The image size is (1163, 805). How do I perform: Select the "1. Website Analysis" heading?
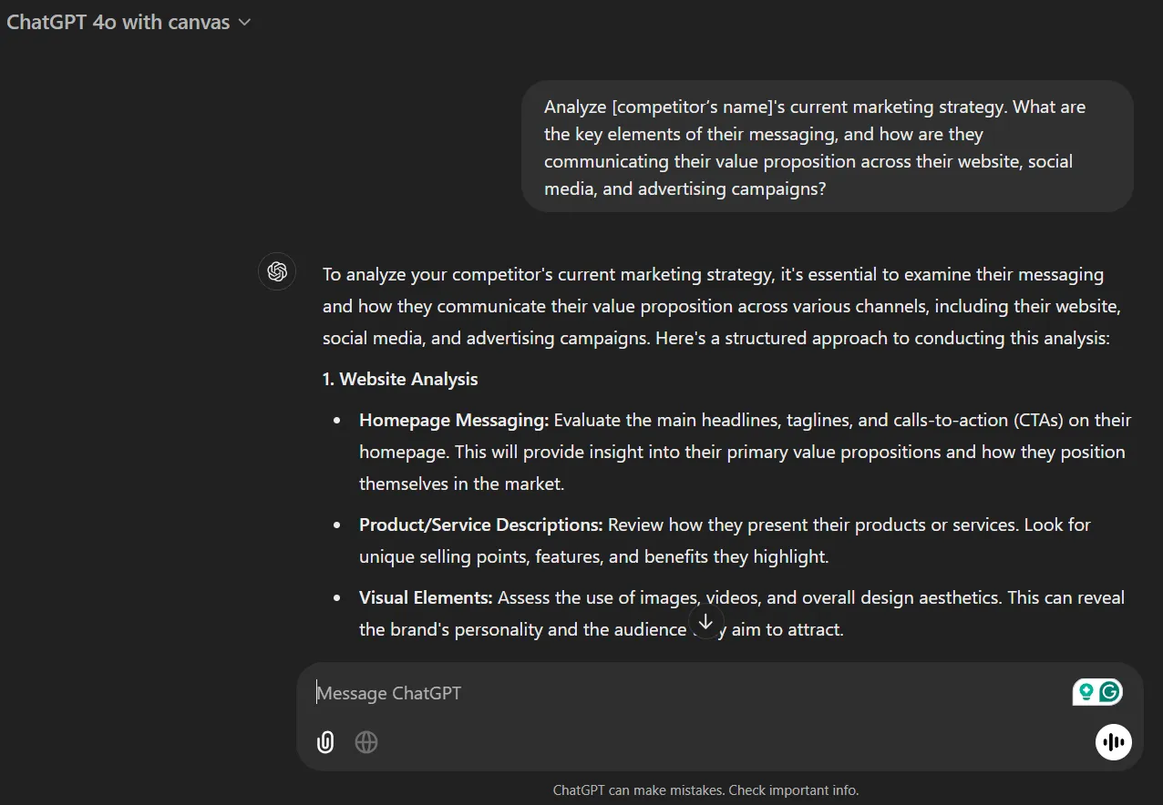(400, 379)
